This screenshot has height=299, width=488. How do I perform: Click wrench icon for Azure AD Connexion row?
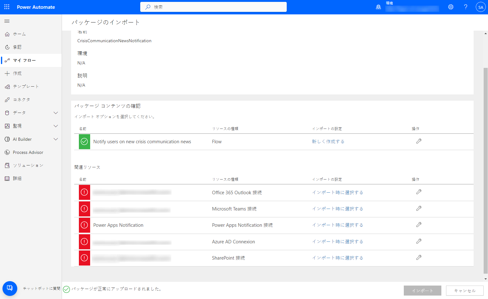click(419, 241)
